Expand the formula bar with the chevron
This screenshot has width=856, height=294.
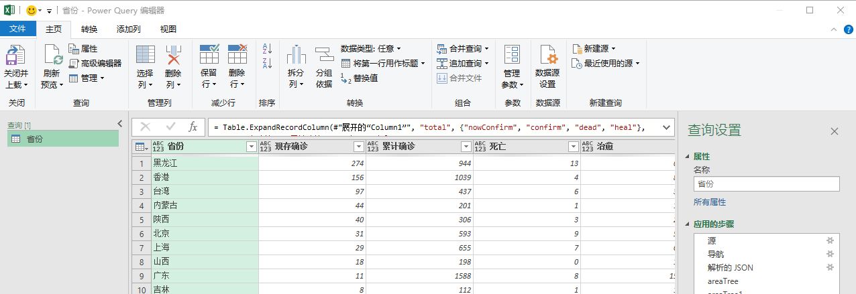[x=666, y=127]
